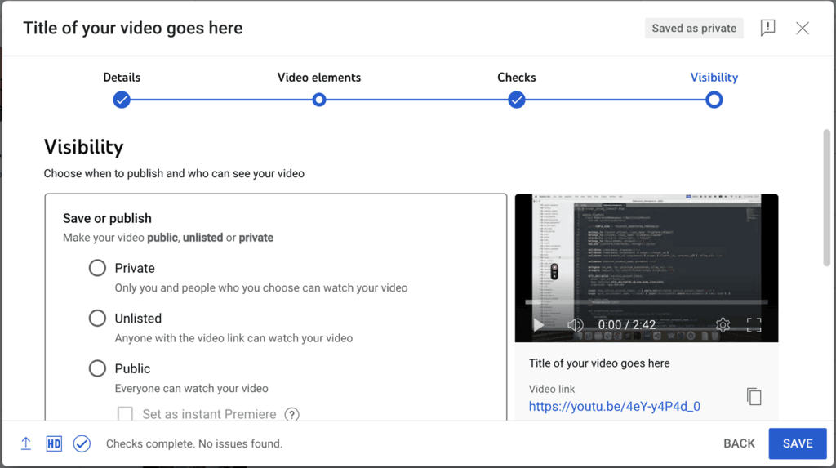Copy the video link
836x468 pixels.
click(x=754, y=396)
